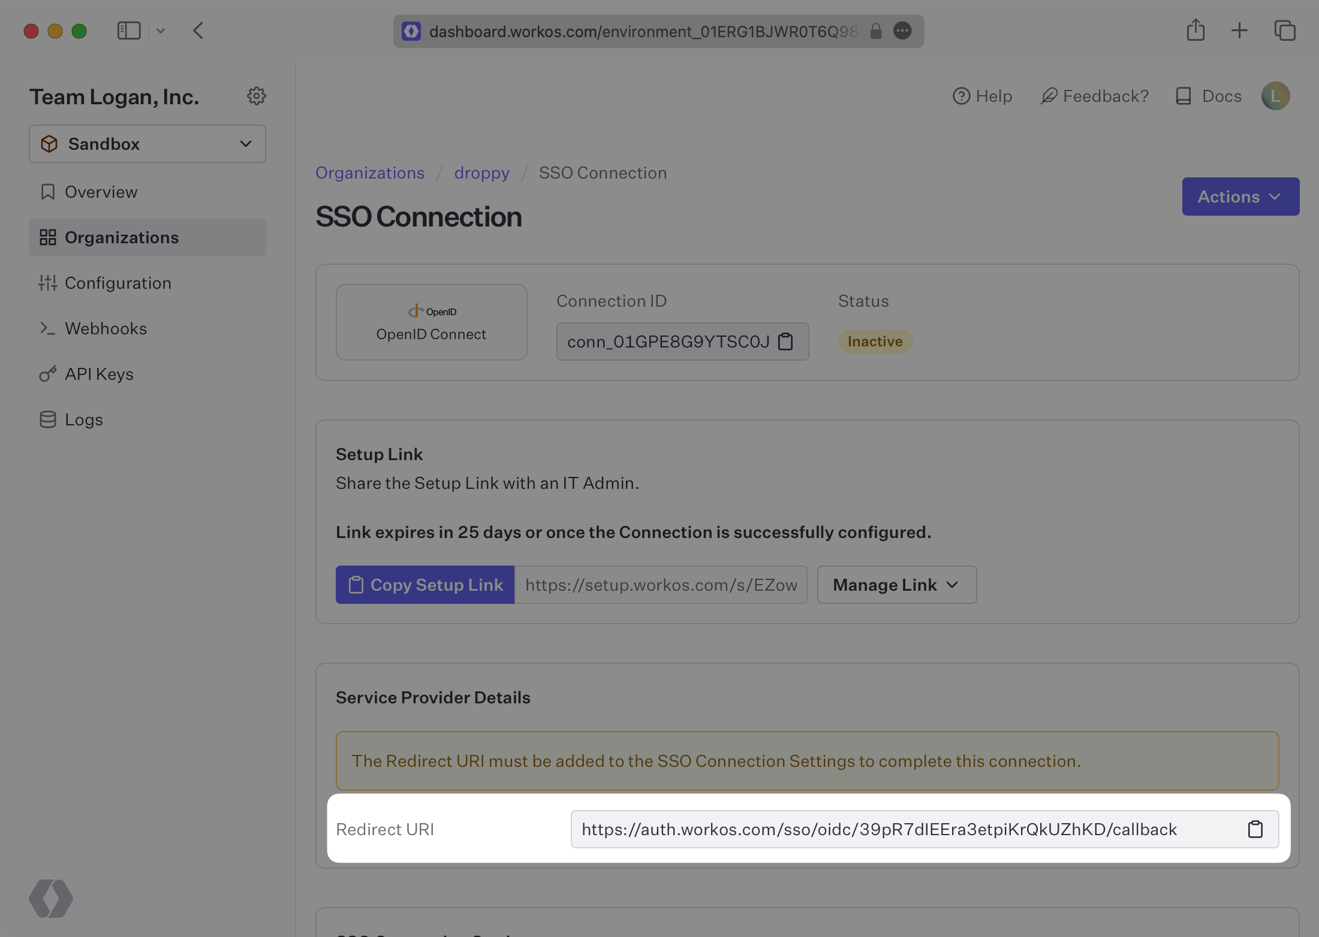Select the droppy breadcrumb link
Screen dimensions: 1319x937
click(482, 171)
